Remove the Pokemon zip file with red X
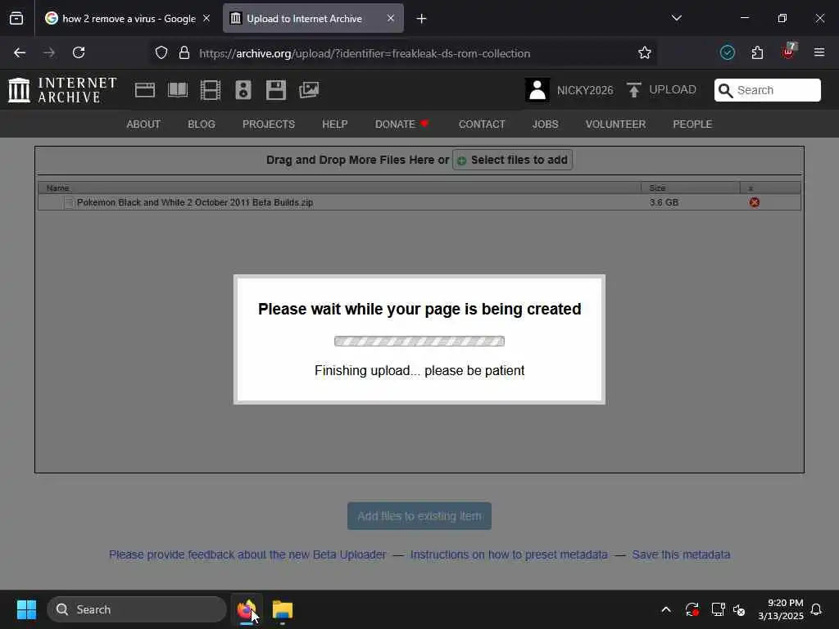The height and width of the screenshot is (629, 839). pos(755,202)
